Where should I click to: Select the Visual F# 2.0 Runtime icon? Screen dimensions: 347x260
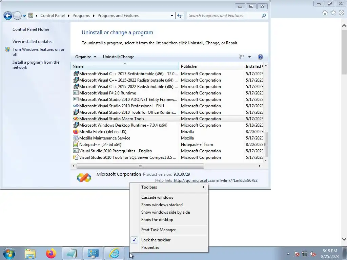pyautogui.click(x=76, y=93)
